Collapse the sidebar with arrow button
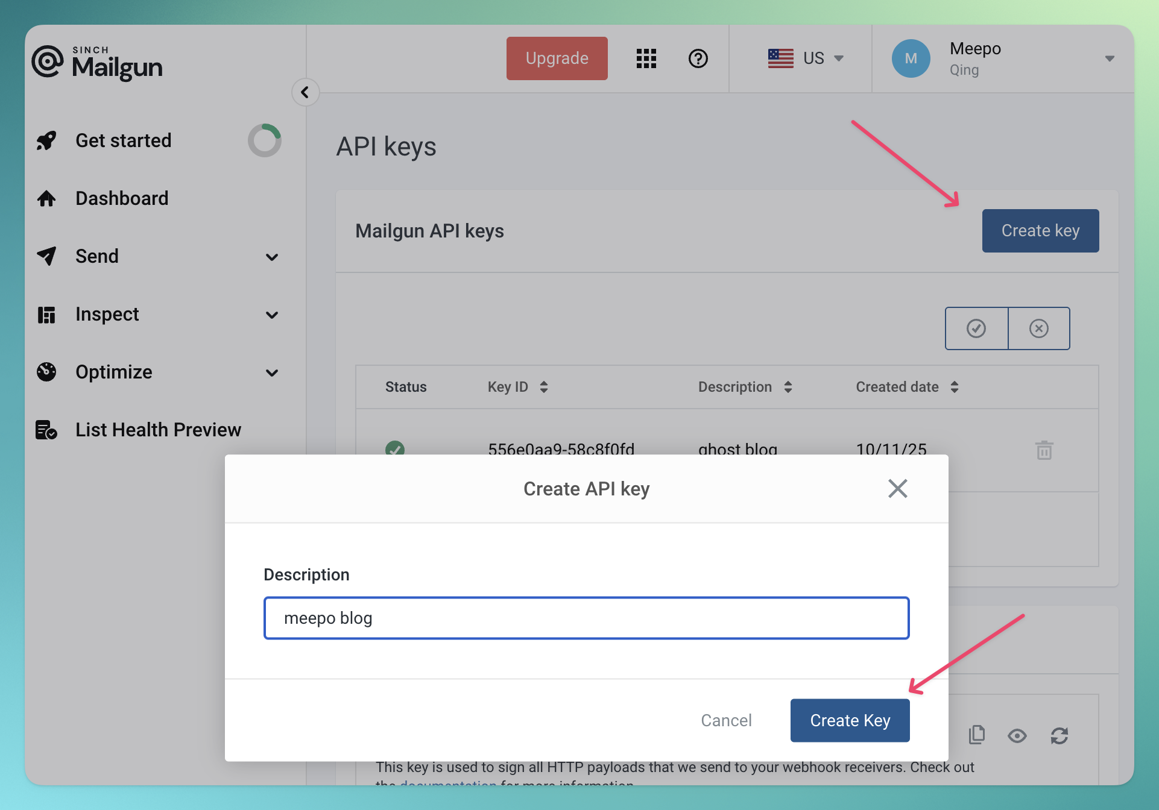 305,92
